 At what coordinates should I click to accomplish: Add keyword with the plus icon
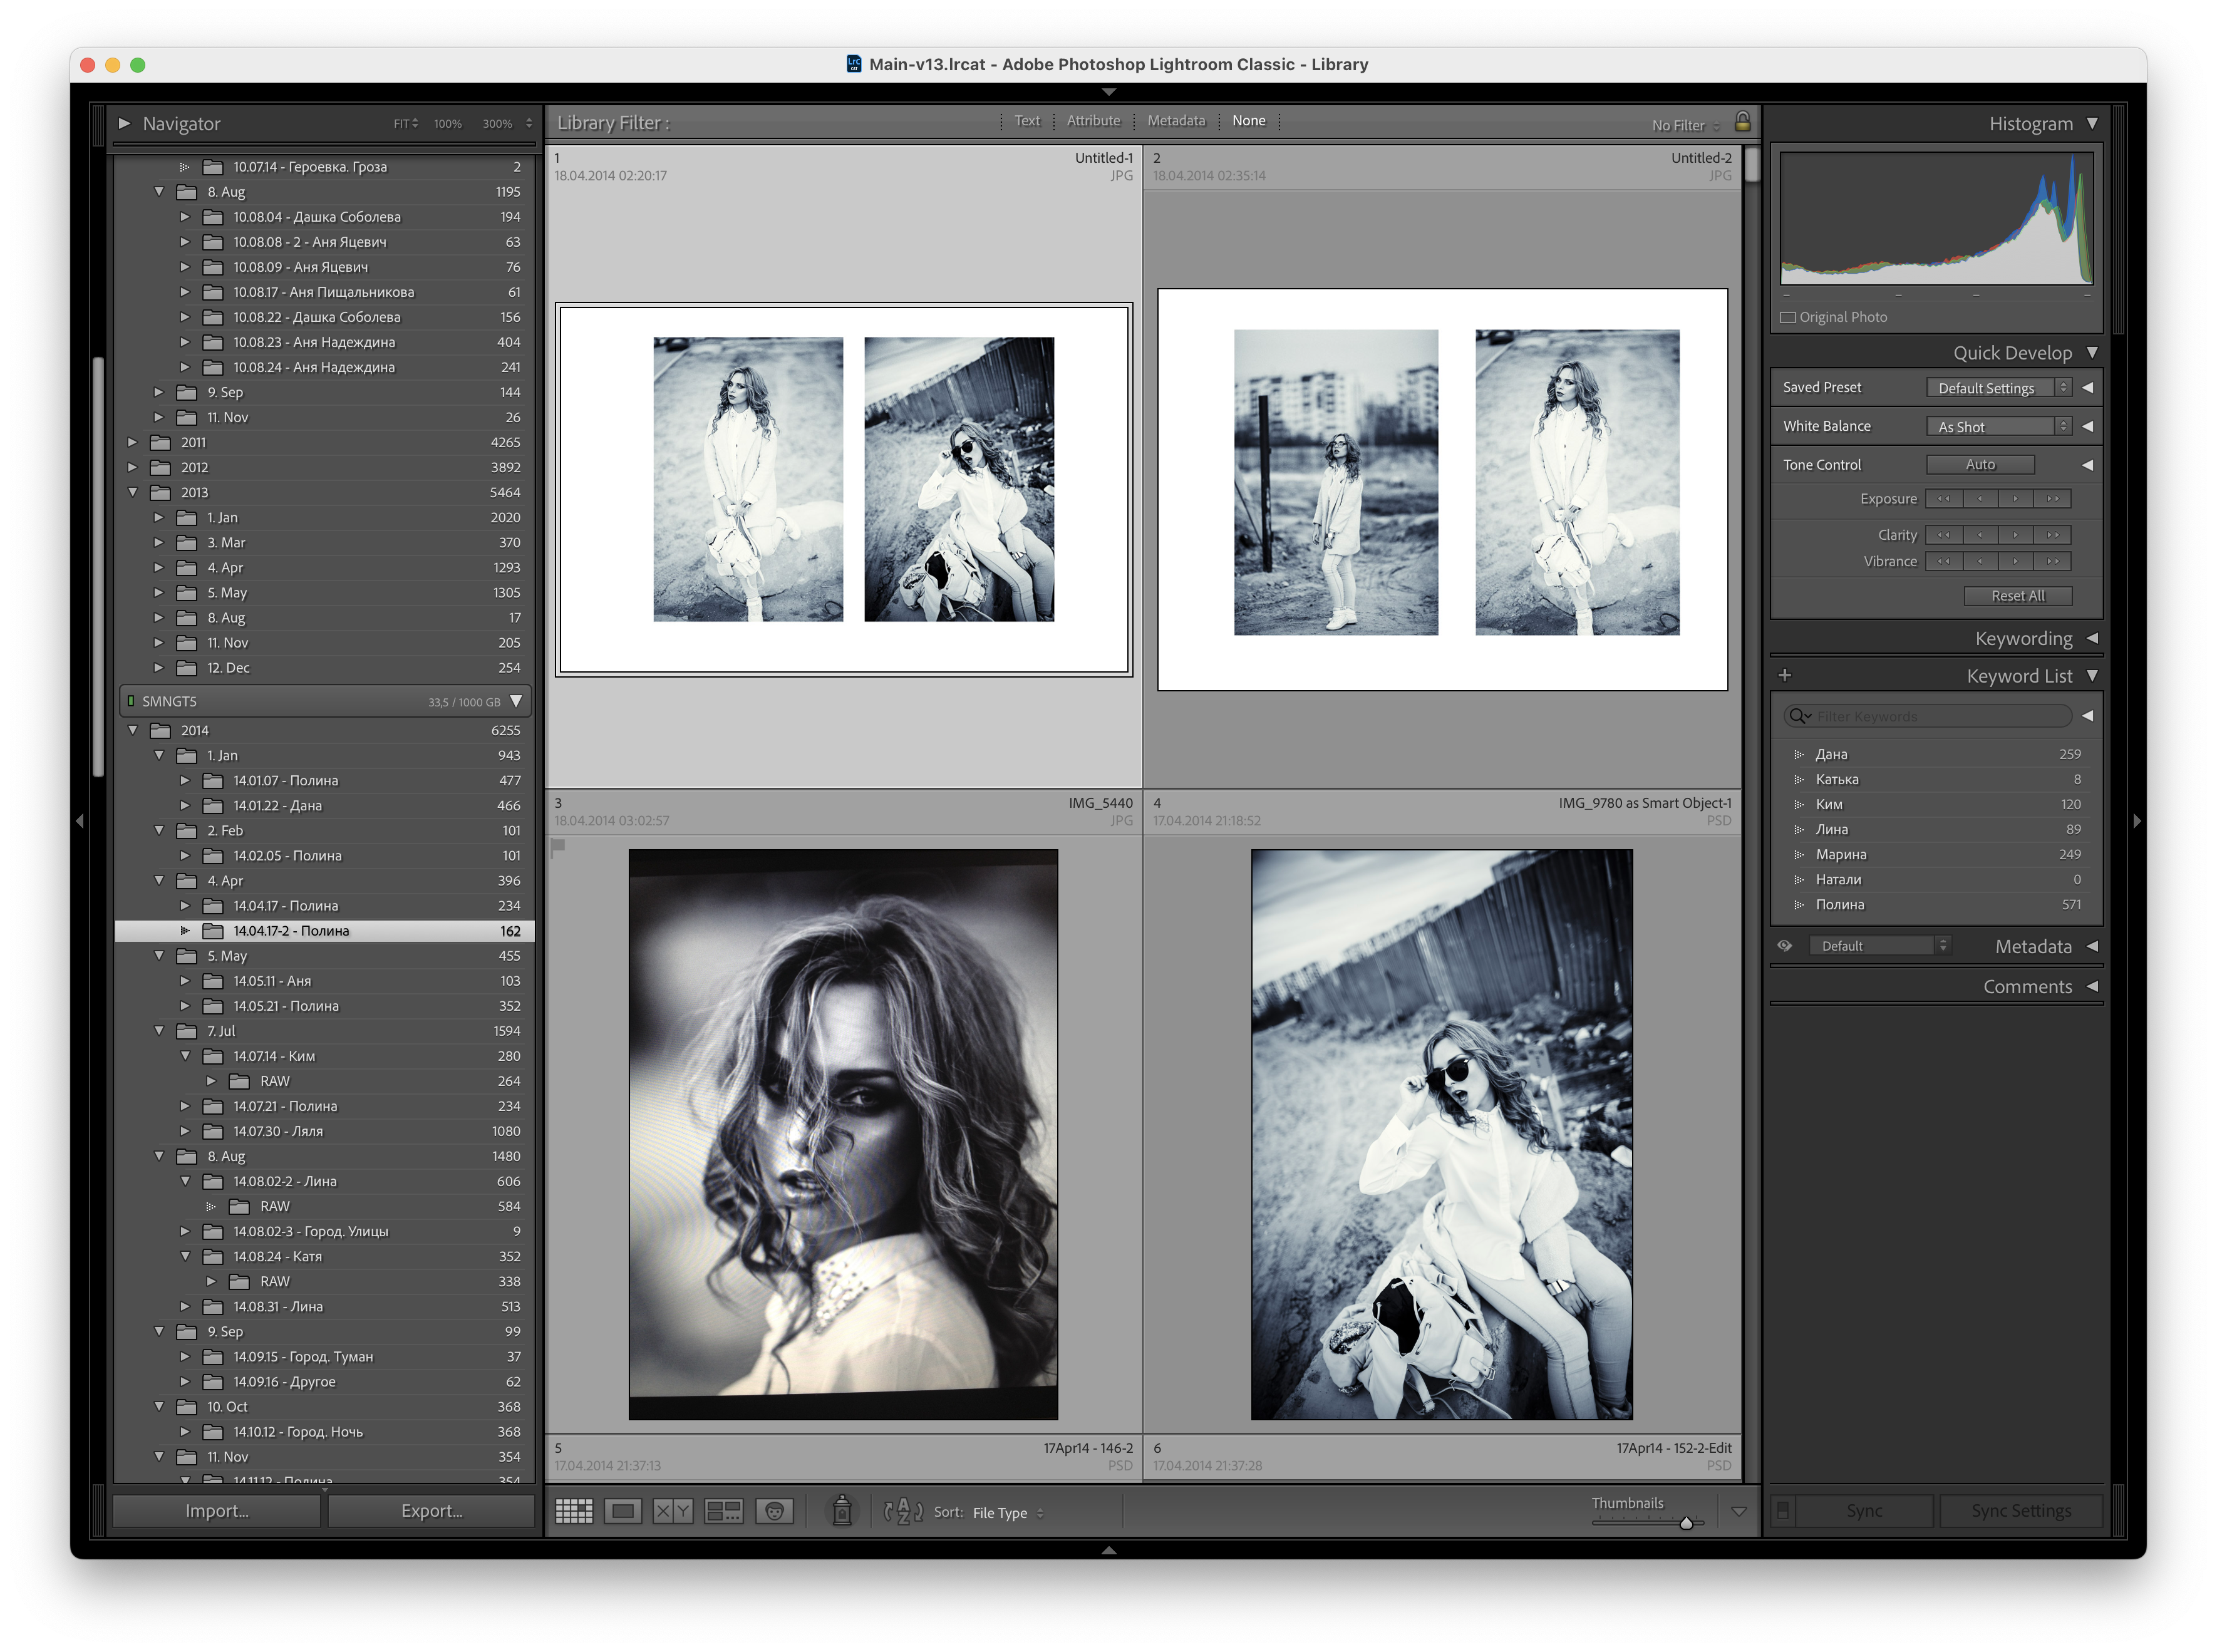[1785, 676]
